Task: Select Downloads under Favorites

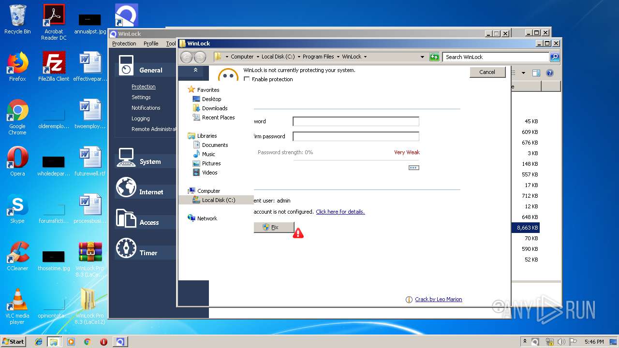Action: [215, 108]
